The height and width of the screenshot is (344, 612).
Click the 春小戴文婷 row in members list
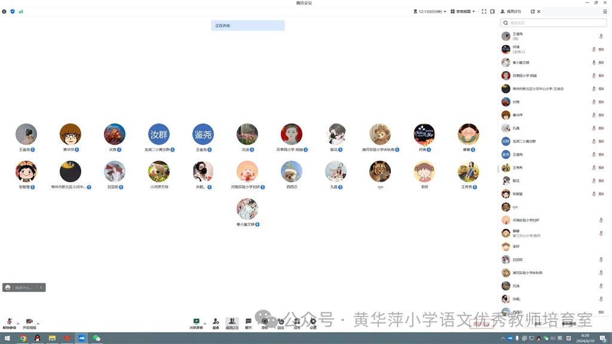pyautogui.click(x=553, y=62)
